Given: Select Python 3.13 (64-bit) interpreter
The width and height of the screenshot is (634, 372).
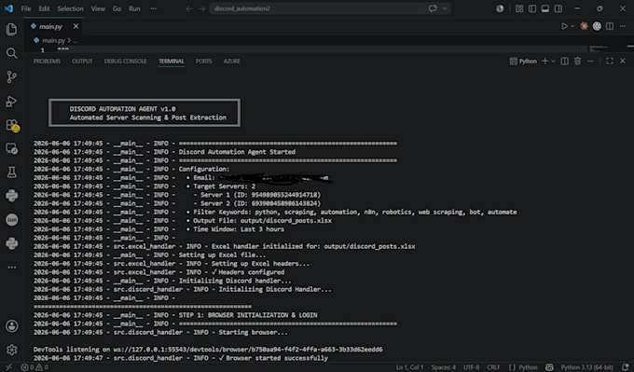Looking at the screenshot, I should coord(586,367).
